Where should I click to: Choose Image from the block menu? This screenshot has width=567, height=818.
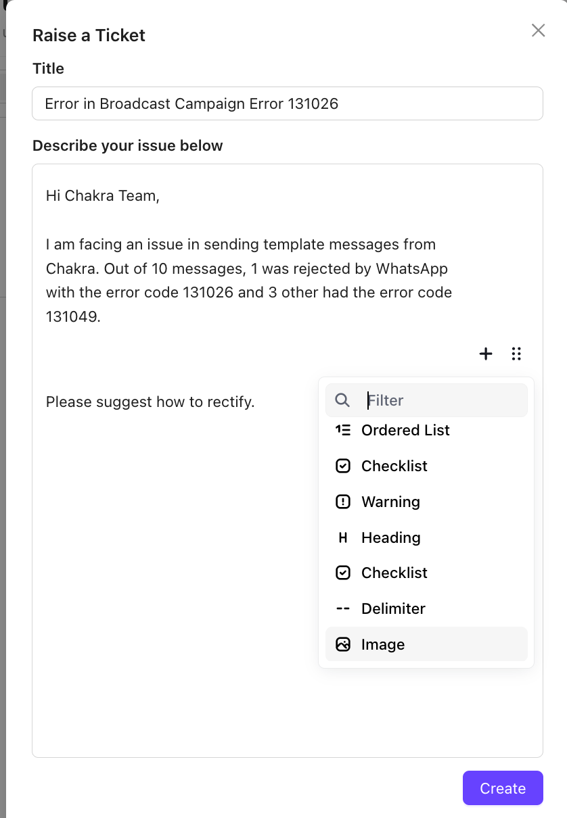tap(383, 644)
